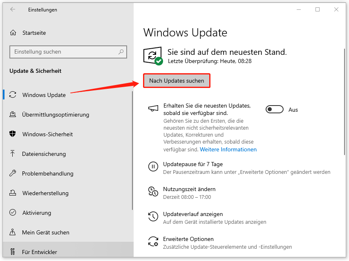This screenshot has height=261, width=349.
Task: Click the Mein Gerät suchen icon
Action: click(12, 232)
